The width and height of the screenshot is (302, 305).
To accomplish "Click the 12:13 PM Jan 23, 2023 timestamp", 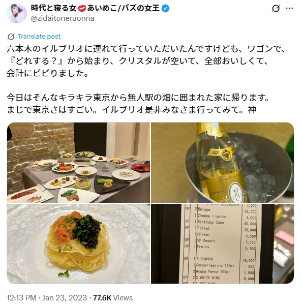I will tap(46, 298).
